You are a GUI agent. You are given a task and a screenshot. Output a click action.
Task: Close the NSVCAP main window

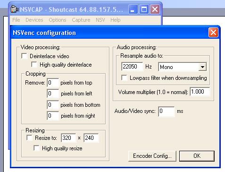[155, 9]
